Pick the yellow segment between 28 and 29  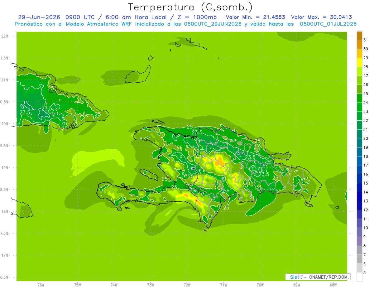tap(360, 62)
